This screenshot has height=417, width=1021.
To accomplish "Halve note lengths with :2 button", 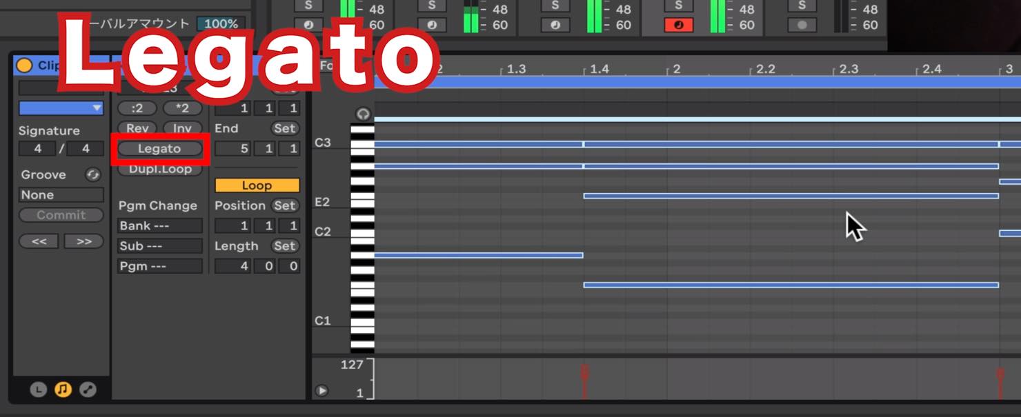I will coord(137,108).
